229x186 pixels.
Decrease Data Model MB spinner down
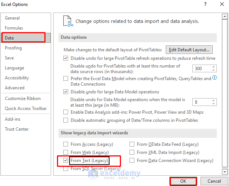pyautogui.click(x=213, y=104)
